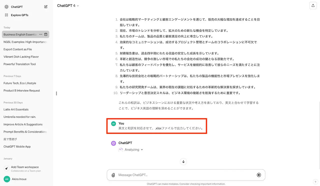Start a new chat with the compose icon
This screenshot has width=320, height=186.
46,7
